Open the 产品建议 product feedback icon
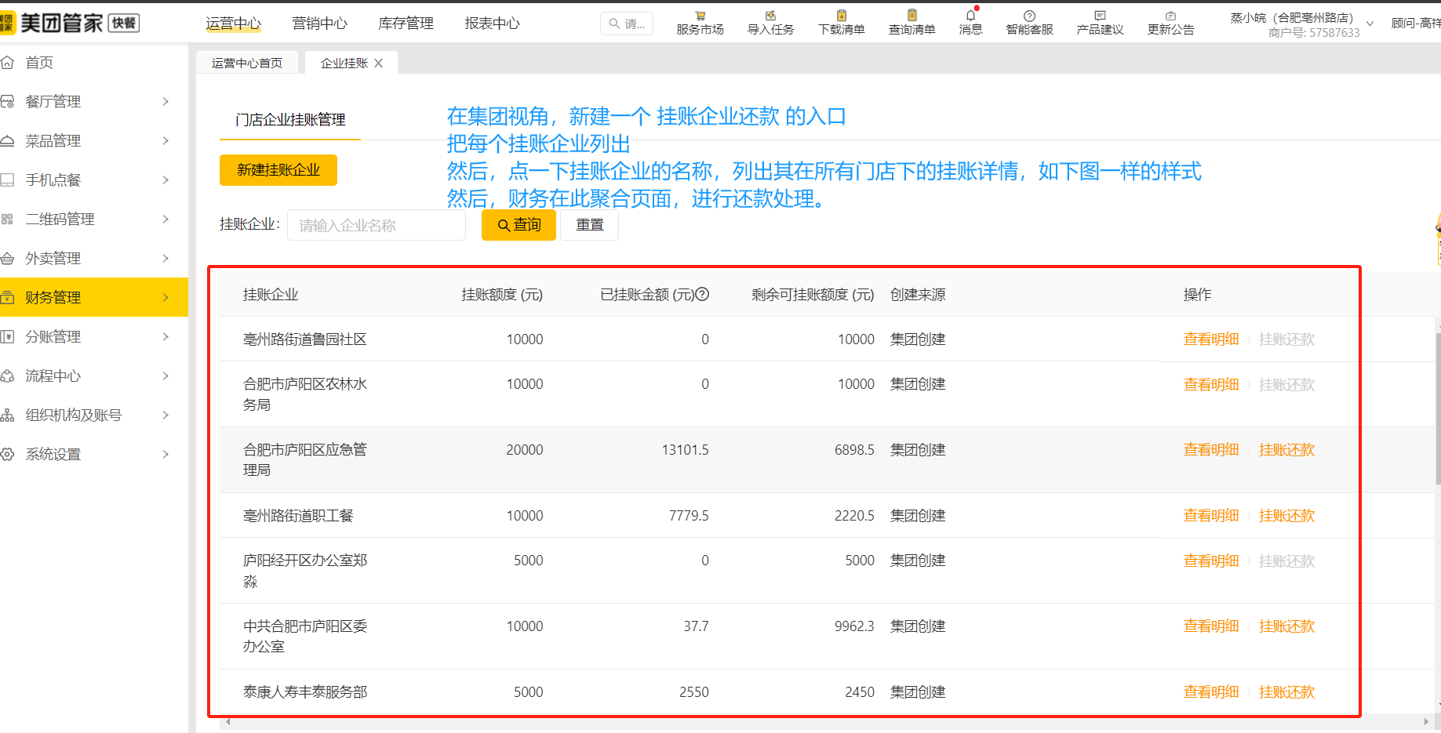The width and height of the screenshot is (1441, 733). [x=1099, y=21]
